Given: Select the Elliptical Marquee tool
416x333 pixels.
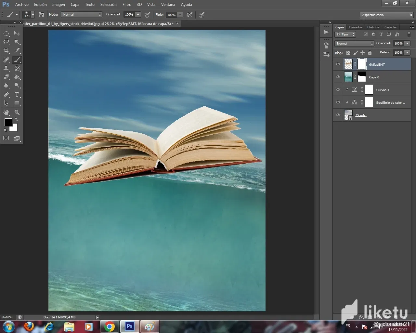Looking at the screenshot, I should click(x=6, y=33).
